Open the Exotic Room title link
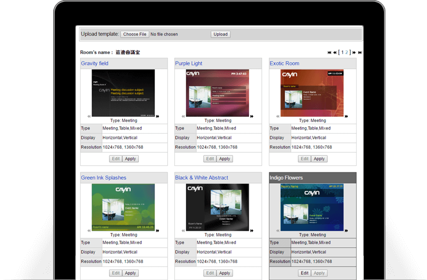The height and width of the screenshot is (280, 427). pyautogui.click(x=284, y=63)
